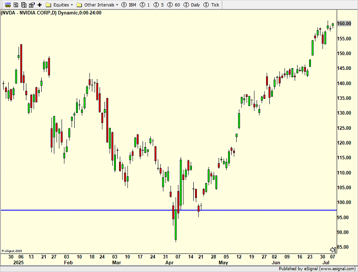This screenshot has width=358, height=272.
Task: Select the IBM symbol button
Action: pos(129,5)
